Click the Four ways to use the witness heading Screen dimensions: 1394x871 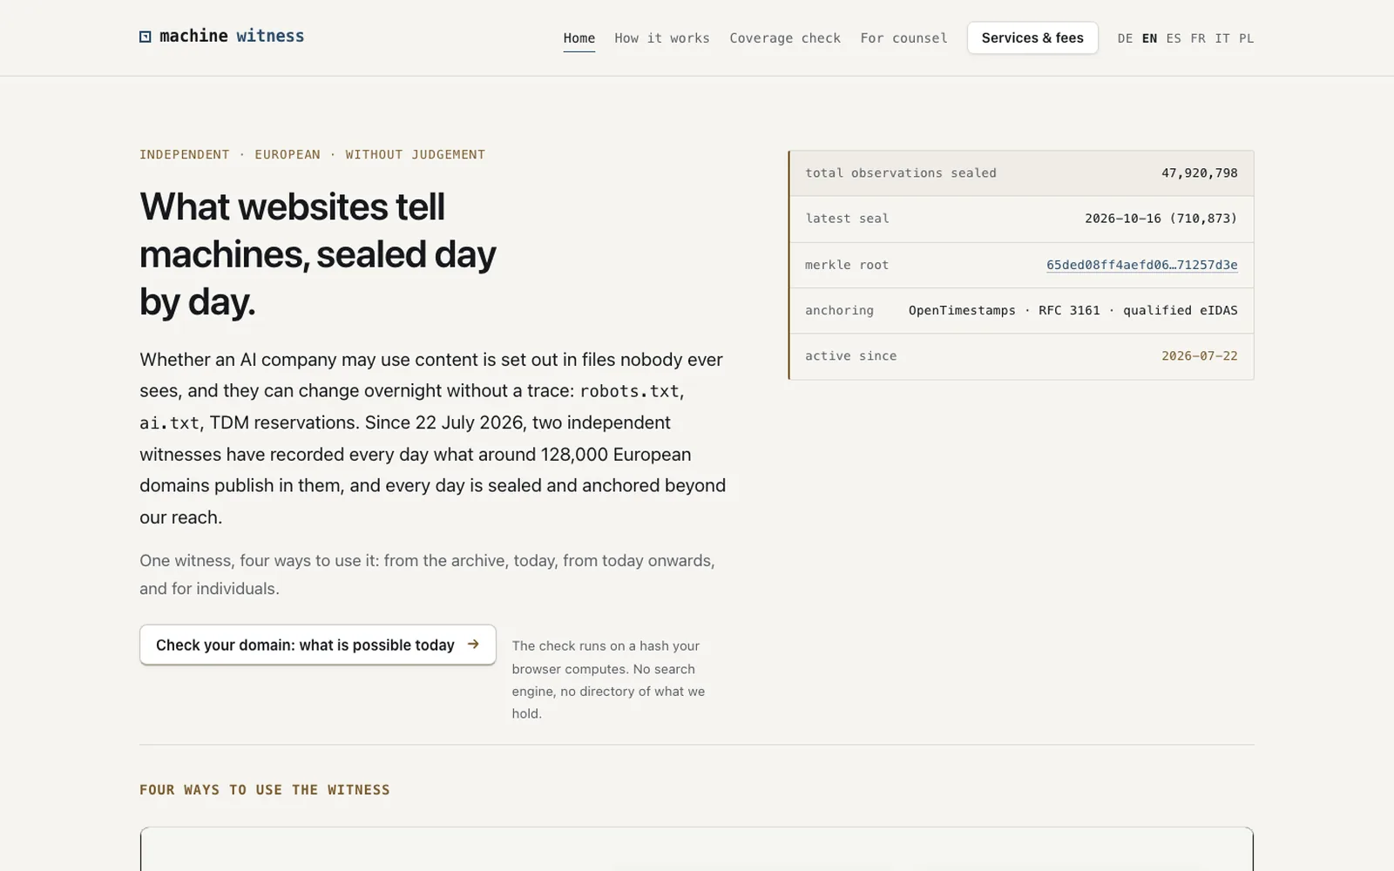pyautogui.click(x=265, y=790)
